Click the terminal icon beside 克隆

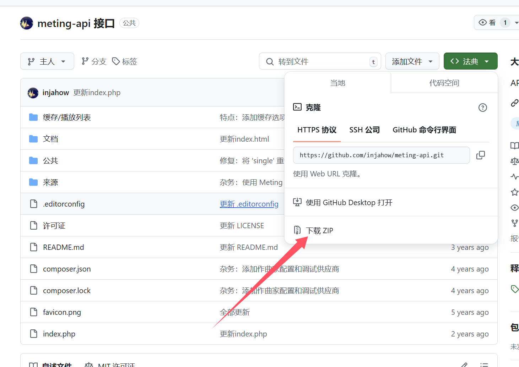click(297, 107)
